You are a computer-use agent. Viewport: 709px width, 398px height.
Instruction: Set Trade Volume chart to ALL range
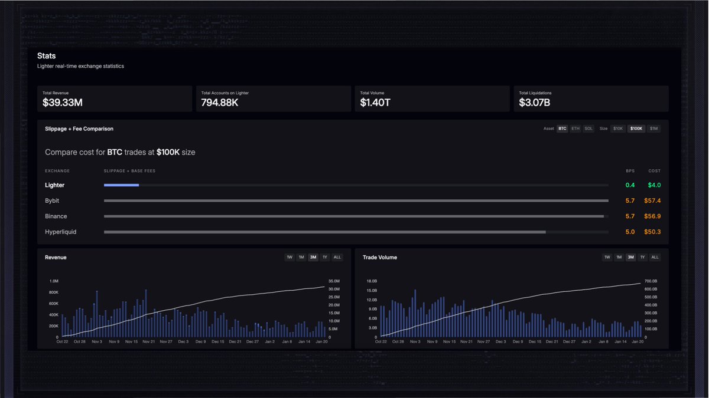click(x=655, y=257)
